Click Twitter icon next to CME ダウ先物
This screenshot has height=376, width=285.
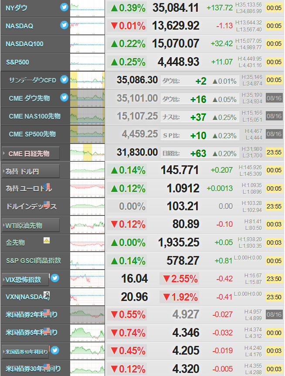[x=64, y=97]
